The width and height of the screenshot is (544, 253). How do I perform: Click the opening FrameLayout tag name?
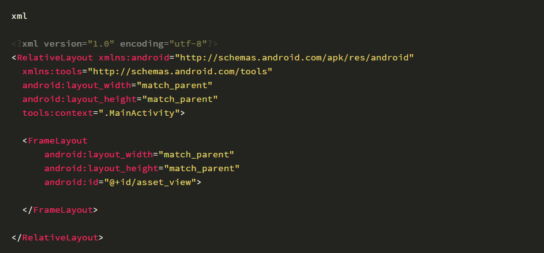(x=57, y=141)
